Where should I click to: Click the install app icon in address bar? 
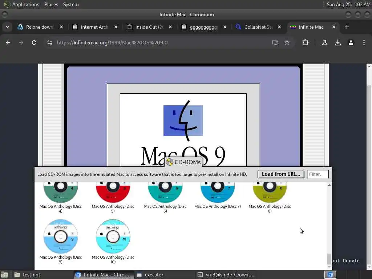(x=275, y=43)
